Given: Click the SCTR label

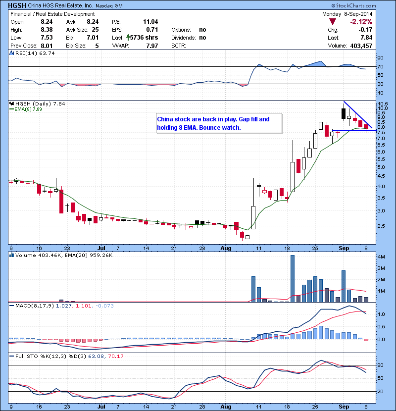Looking at the screenshot, I should pyautogui.click(x=179, y=46).
